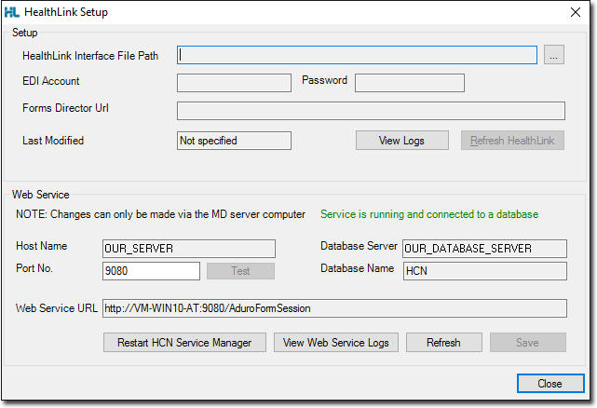The image size is (597, 408).
Task: Open View Web Service Logs
Action: (336, 342)
